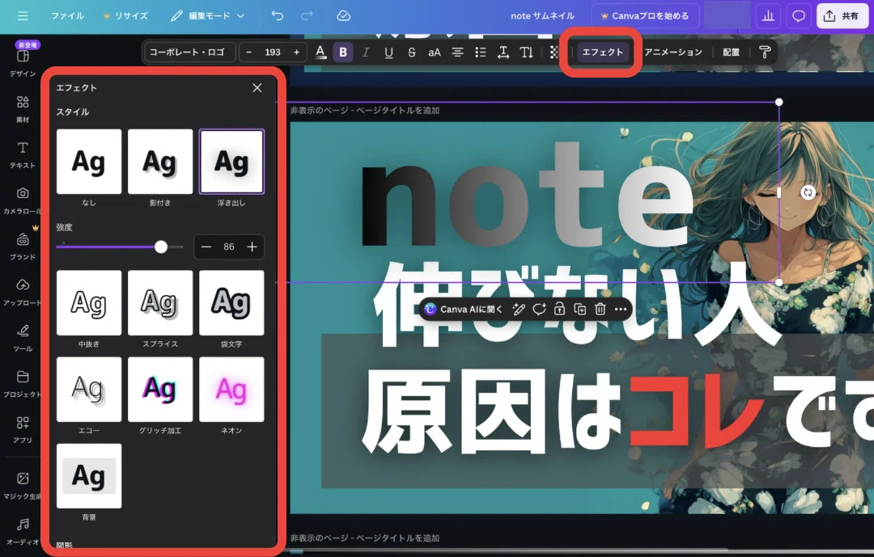Open the アプリ sidebar panel
The image size is (874, 557).
[23, 429]
